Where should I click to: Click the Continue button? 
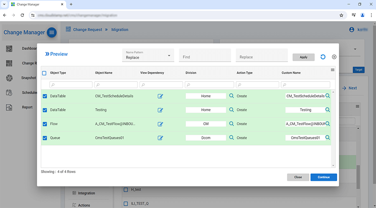(323, 177)
